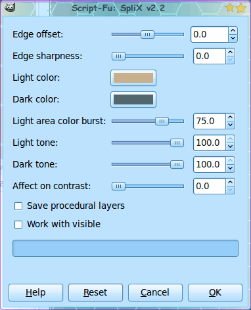
Task: Confirm settings with OK button
Action: 215,292
